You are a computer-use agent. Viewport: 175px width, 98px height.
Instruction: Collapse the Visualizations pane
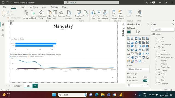pyautogui.click(x=148, y=24)
